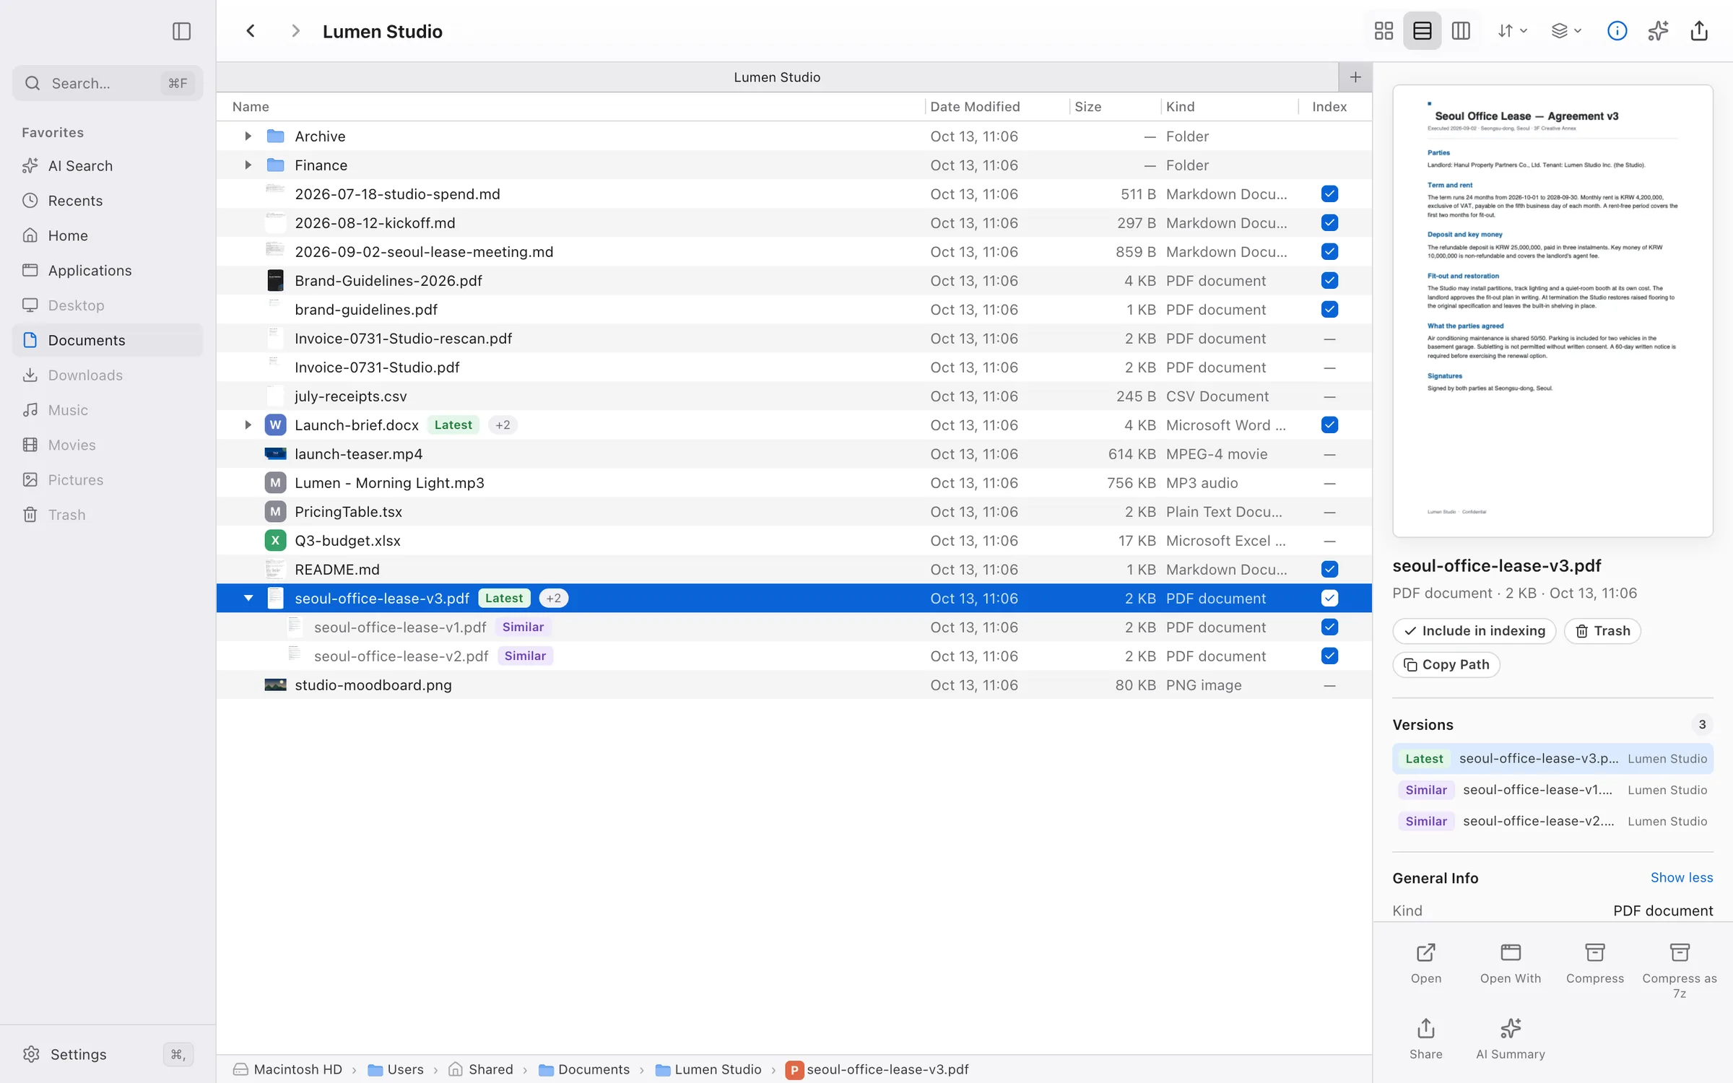Toggle Include in indexing
Viewport: 1733px width, 1083px height.
[1474, 630]
